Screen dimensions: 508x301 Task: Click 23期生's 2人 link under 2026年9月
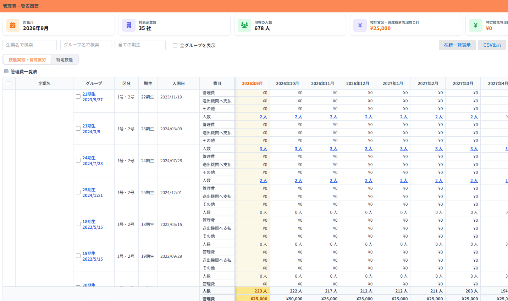click(263, 117)
